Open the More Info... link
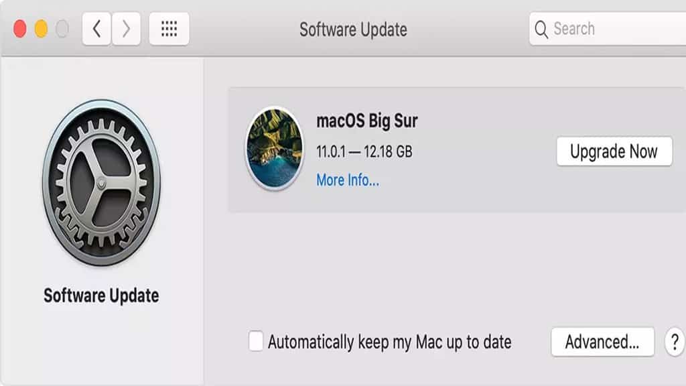 coord(348,180)
